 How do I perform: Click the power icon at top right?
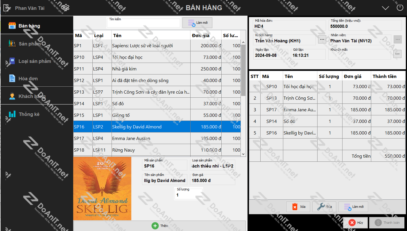click(400, 8)
